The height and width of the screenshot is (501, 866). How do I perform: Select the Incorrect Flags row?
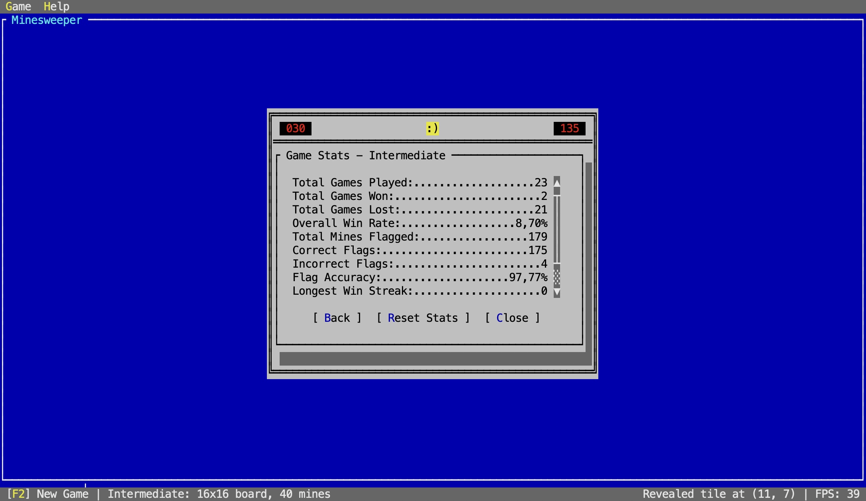pyautogui.click(x=419, y=264)
